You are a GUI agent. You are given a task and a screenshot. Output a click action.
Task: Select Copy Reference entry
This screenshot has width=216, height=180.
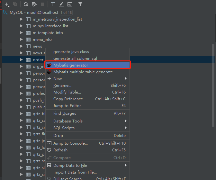(87, 99)
